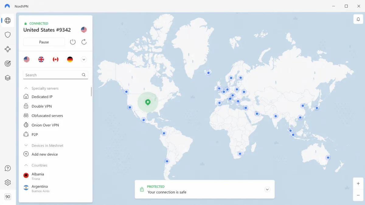Expand the recent connections flag dropdown
The image size is (365, 205).
[84, 60]
